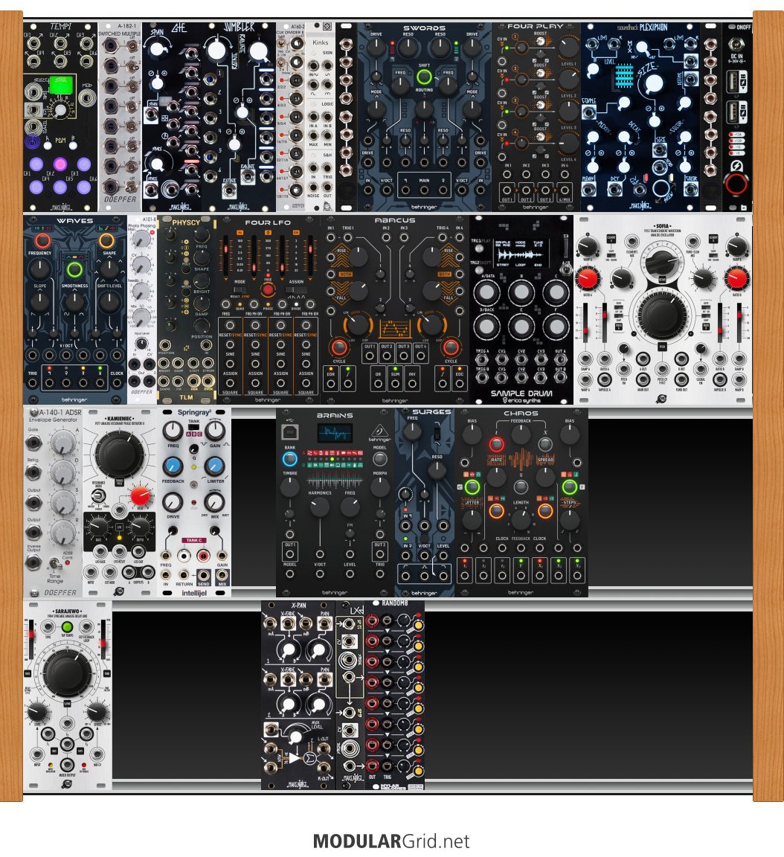This screenshot has height=857, width=784.
Task: Select the Surges module
Action: coord(424,502)
